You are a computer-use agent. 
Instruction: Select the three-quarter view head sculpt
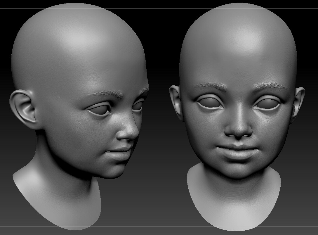point(79,117)
